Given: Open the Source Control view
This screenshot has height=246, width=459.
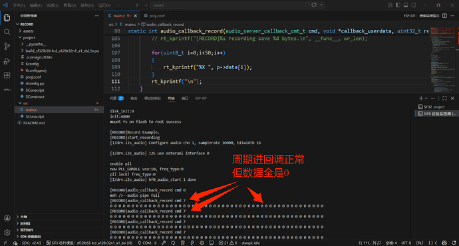Looking at the screenshot, I should 7,47.
